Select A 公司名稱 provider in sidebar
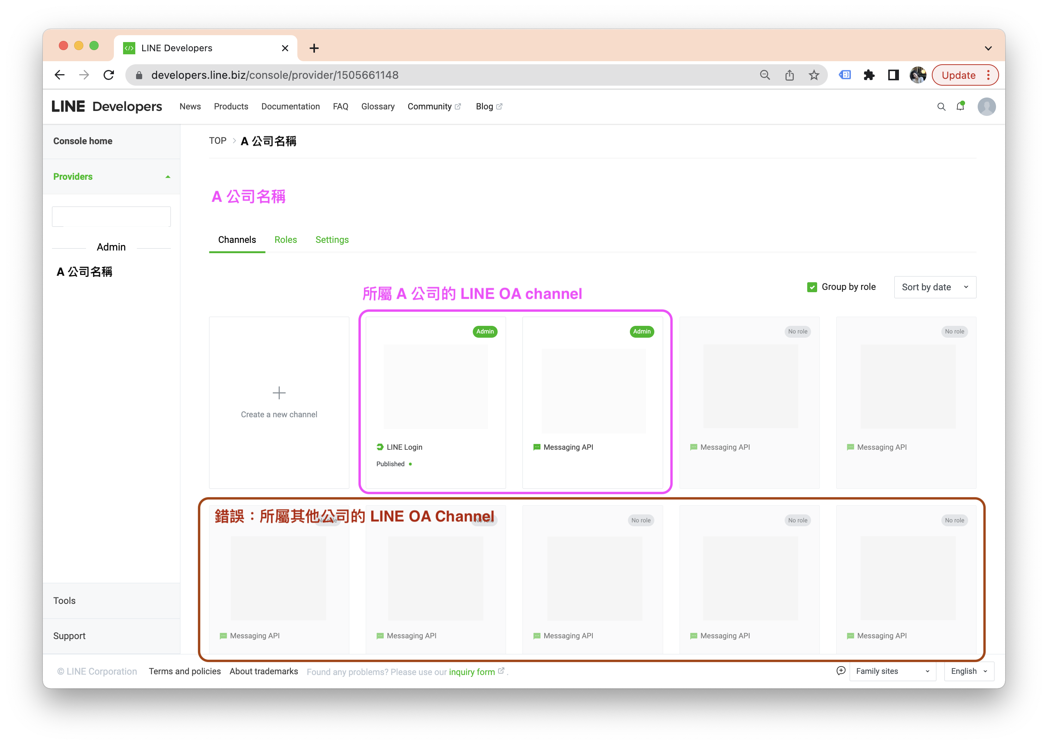1048x745 pixels. (84, 272)
